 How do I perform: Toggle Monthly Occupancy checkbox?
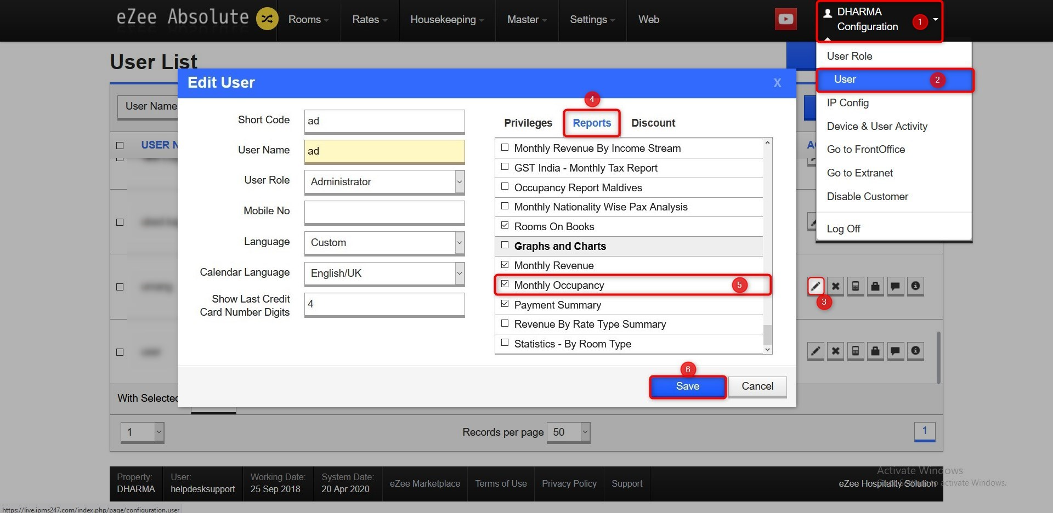pos(505,284)
